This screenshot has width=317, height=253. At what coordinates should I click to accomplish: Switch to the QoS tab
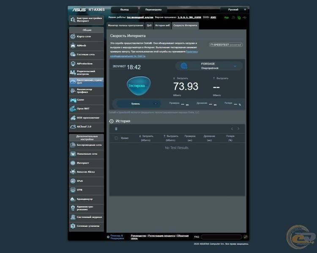click(x=149, y=26)
